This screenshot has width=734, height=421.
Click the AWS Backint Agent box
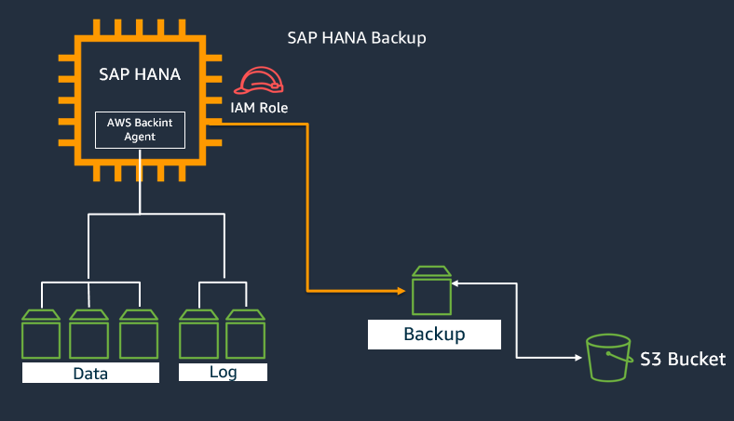(140, 129)
